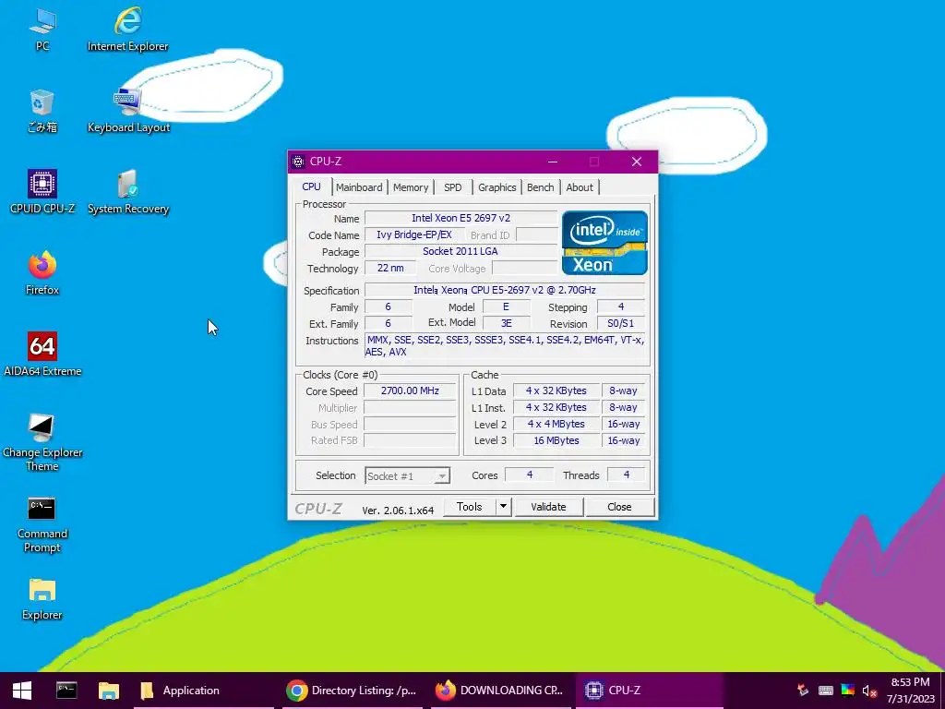
Task: Click the Ver. 2.06.1.x64 version text
Action: point(398,510)
